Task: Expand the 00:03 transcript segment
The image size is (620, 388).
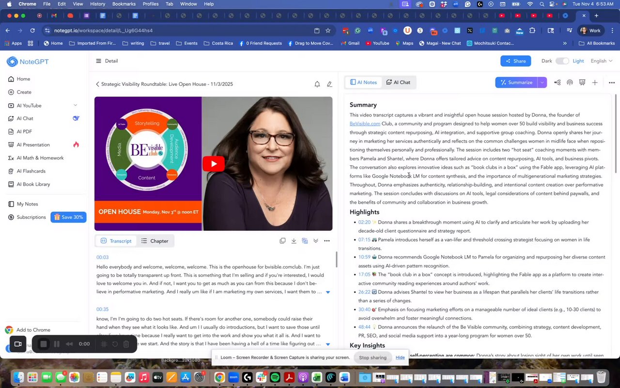Action: click(328, 292)
